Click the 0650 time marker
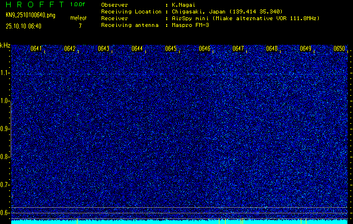 tap(340, 49)
